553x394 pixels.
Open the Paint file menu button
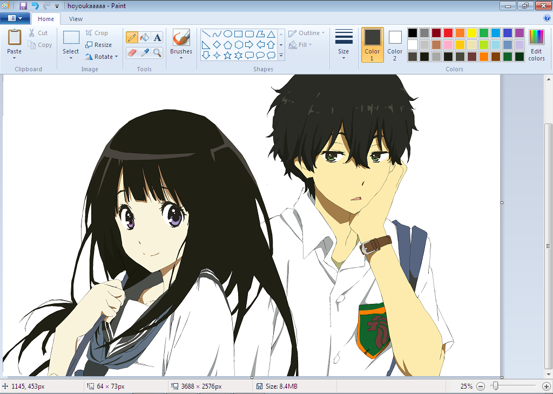click(x=15, y=18)
